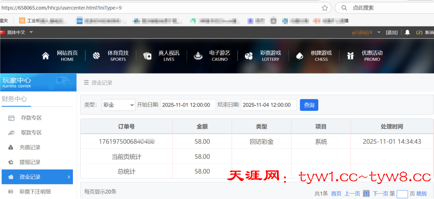Select 提现记录 from the sidebar menu
Viewport: 434px width, 199px height.
tap(30, 162)
